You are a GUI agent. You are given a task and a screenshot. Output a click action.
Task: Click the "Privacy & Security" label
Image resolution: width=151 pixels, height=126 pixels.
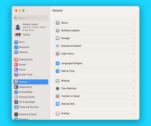click(29, 107)
